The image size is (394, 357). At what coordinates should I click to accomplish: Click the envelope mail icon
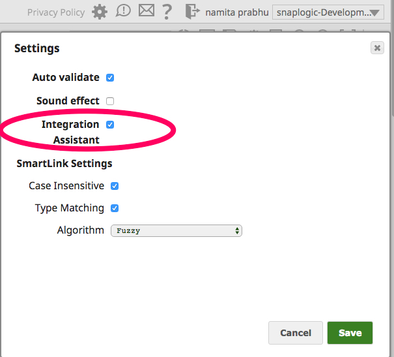147,11
